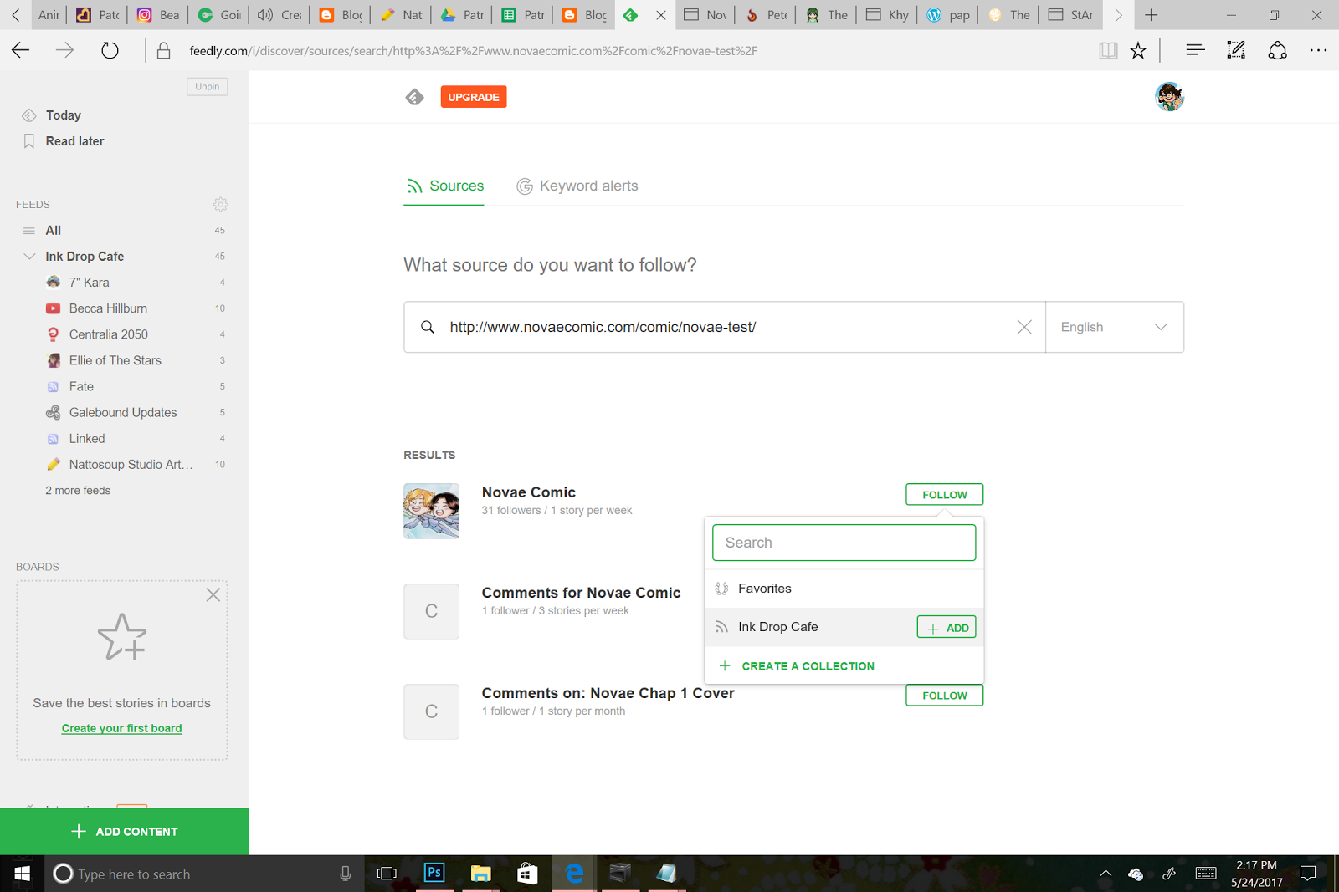
Task: Go back with the browser back arrow
Action: coord(21,51)
